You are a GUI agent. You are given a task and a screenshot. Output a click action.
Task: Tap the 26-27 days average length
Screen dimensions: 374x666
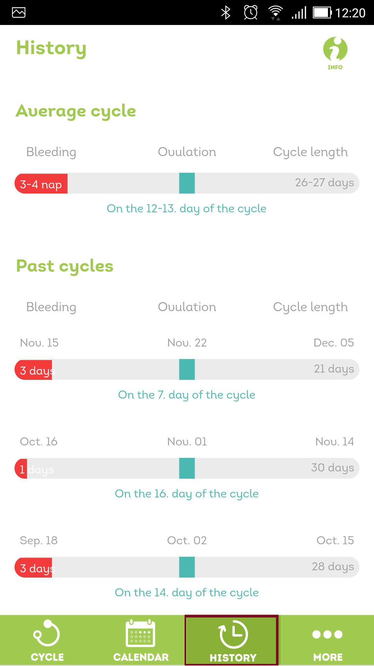coord(324,182)
